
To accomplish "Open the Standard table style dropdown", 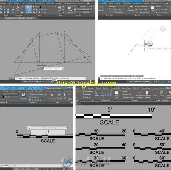I will [x=162, y=7].
